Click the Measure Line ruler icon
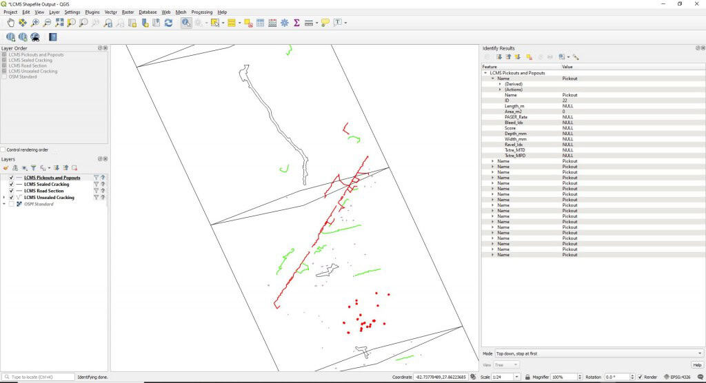The width and height of the screenshot is (706, 383). click(308, 23)
